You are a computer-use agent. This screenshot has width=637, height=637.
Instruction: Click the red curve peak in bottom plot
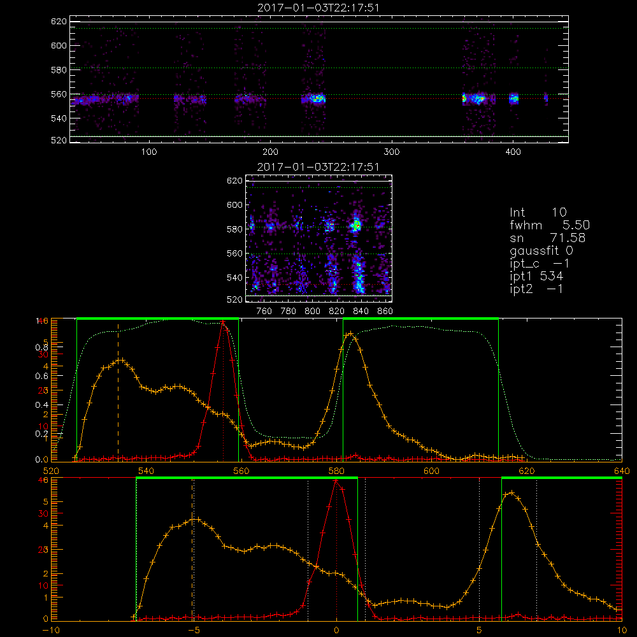[x=336, y=482]
